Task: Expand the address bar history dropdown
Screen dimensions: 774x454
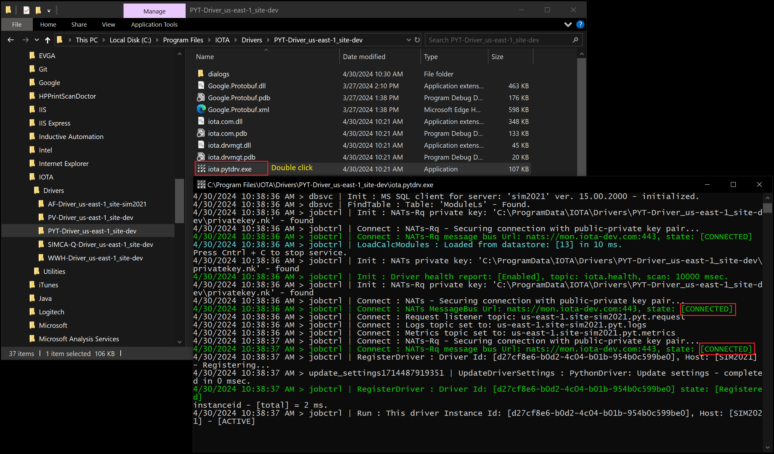Action: (409, 40)
